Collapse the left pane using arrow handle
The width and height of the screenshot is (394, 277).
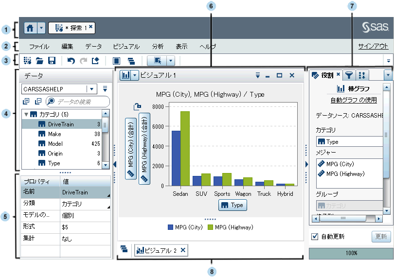pyautogui.click(x=115, y=164)
